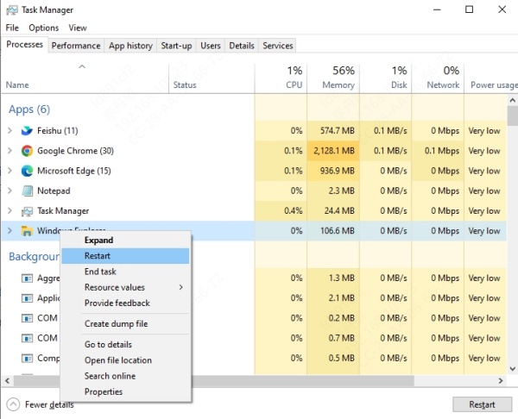Switch to the Services tab

278,46
